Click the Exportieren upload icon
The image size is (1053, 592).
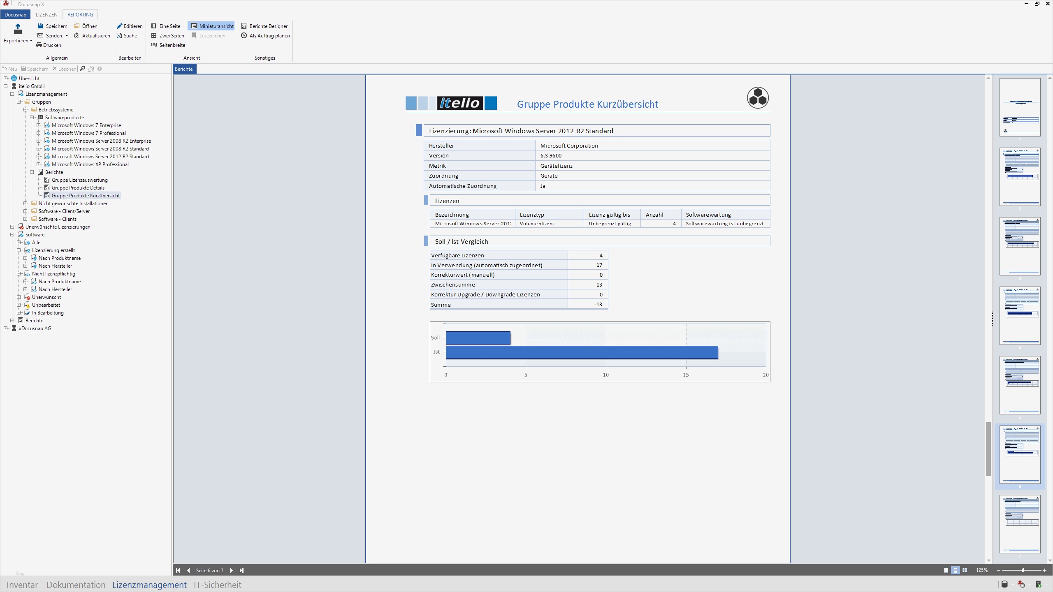[x=17, y=29]
